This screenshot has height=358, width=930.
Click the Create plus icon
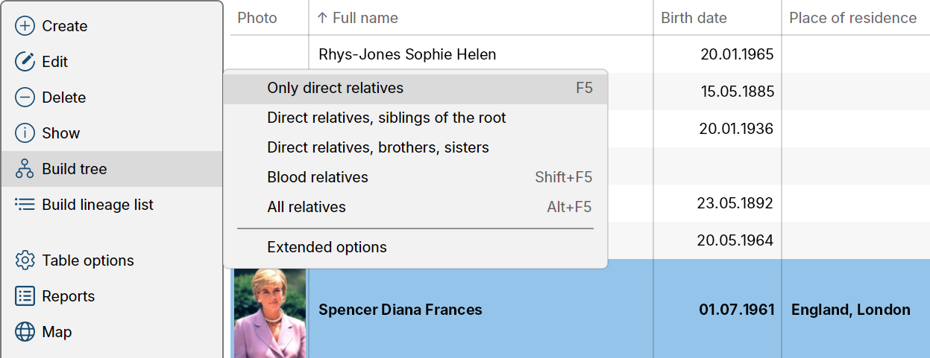[x=25, y=26]
